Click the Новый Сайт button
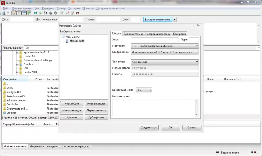262x156 pixels. [x=72, y=104]
